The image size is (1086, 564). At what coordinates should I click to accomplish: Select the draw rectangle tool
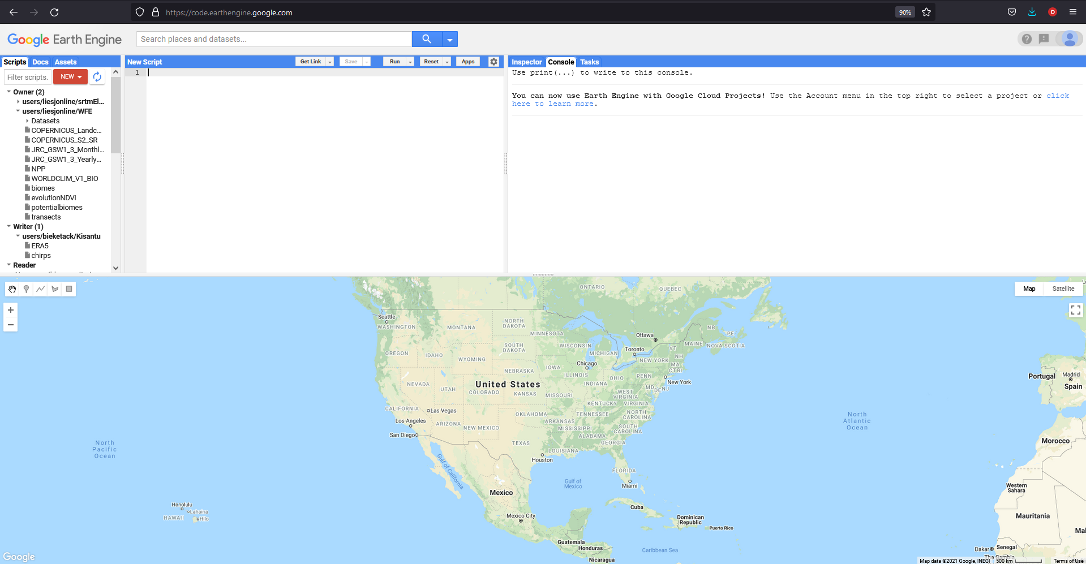tap(69, 289)
